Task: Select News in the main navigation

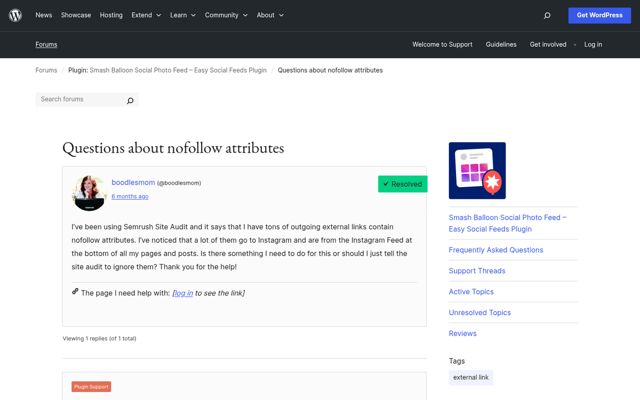Action: (44, 15)
